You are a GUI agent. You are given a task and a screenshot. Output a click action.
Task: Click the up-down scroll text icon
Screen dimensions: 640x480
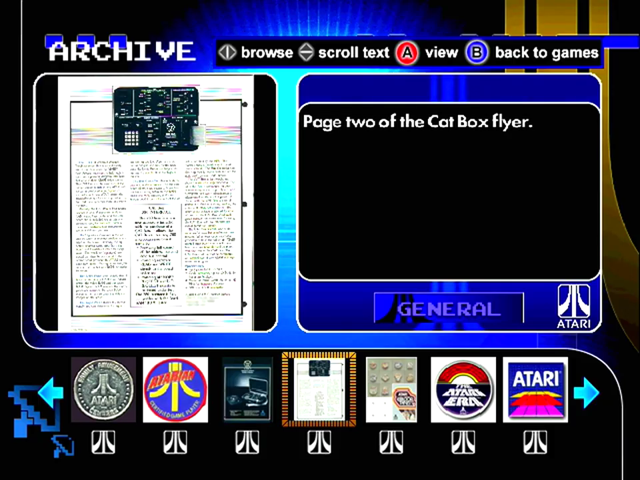point(306,53)
